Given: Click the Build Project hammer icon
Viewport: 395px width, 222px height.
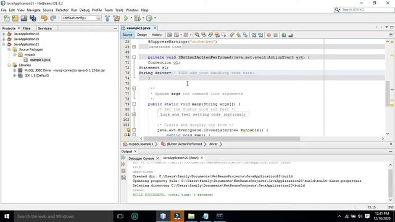Looking at the screenshot, I should pyautogui.click(x=107, y=18).
